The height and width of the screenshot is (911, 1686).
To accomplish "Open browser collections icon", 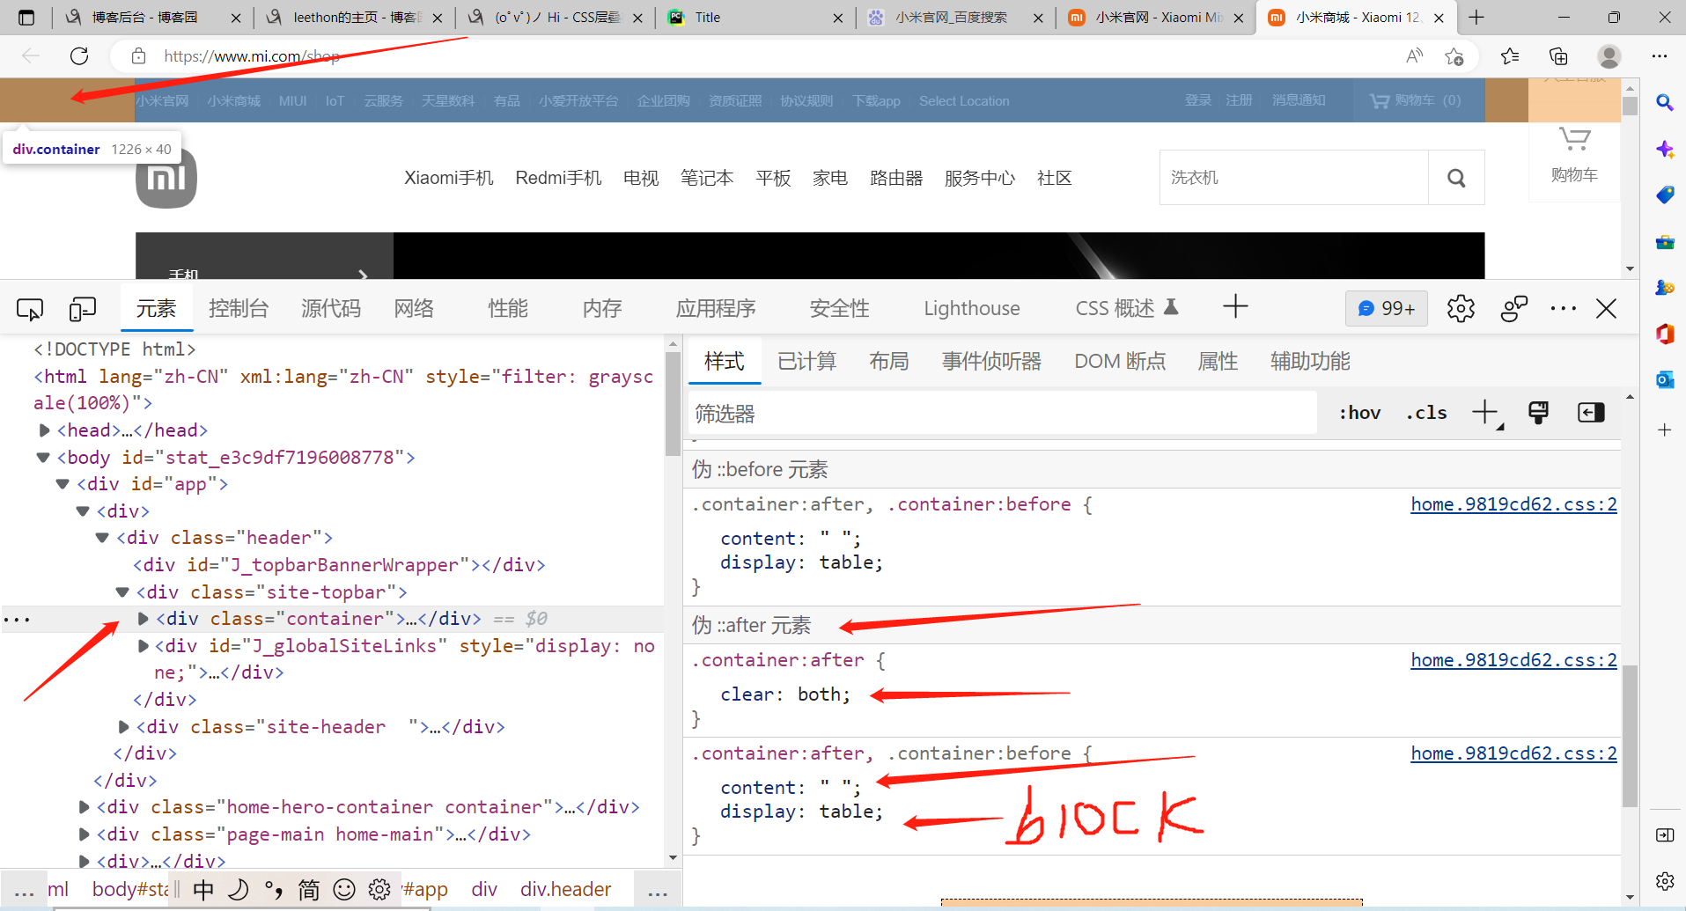I will [x=1558, y=56].
